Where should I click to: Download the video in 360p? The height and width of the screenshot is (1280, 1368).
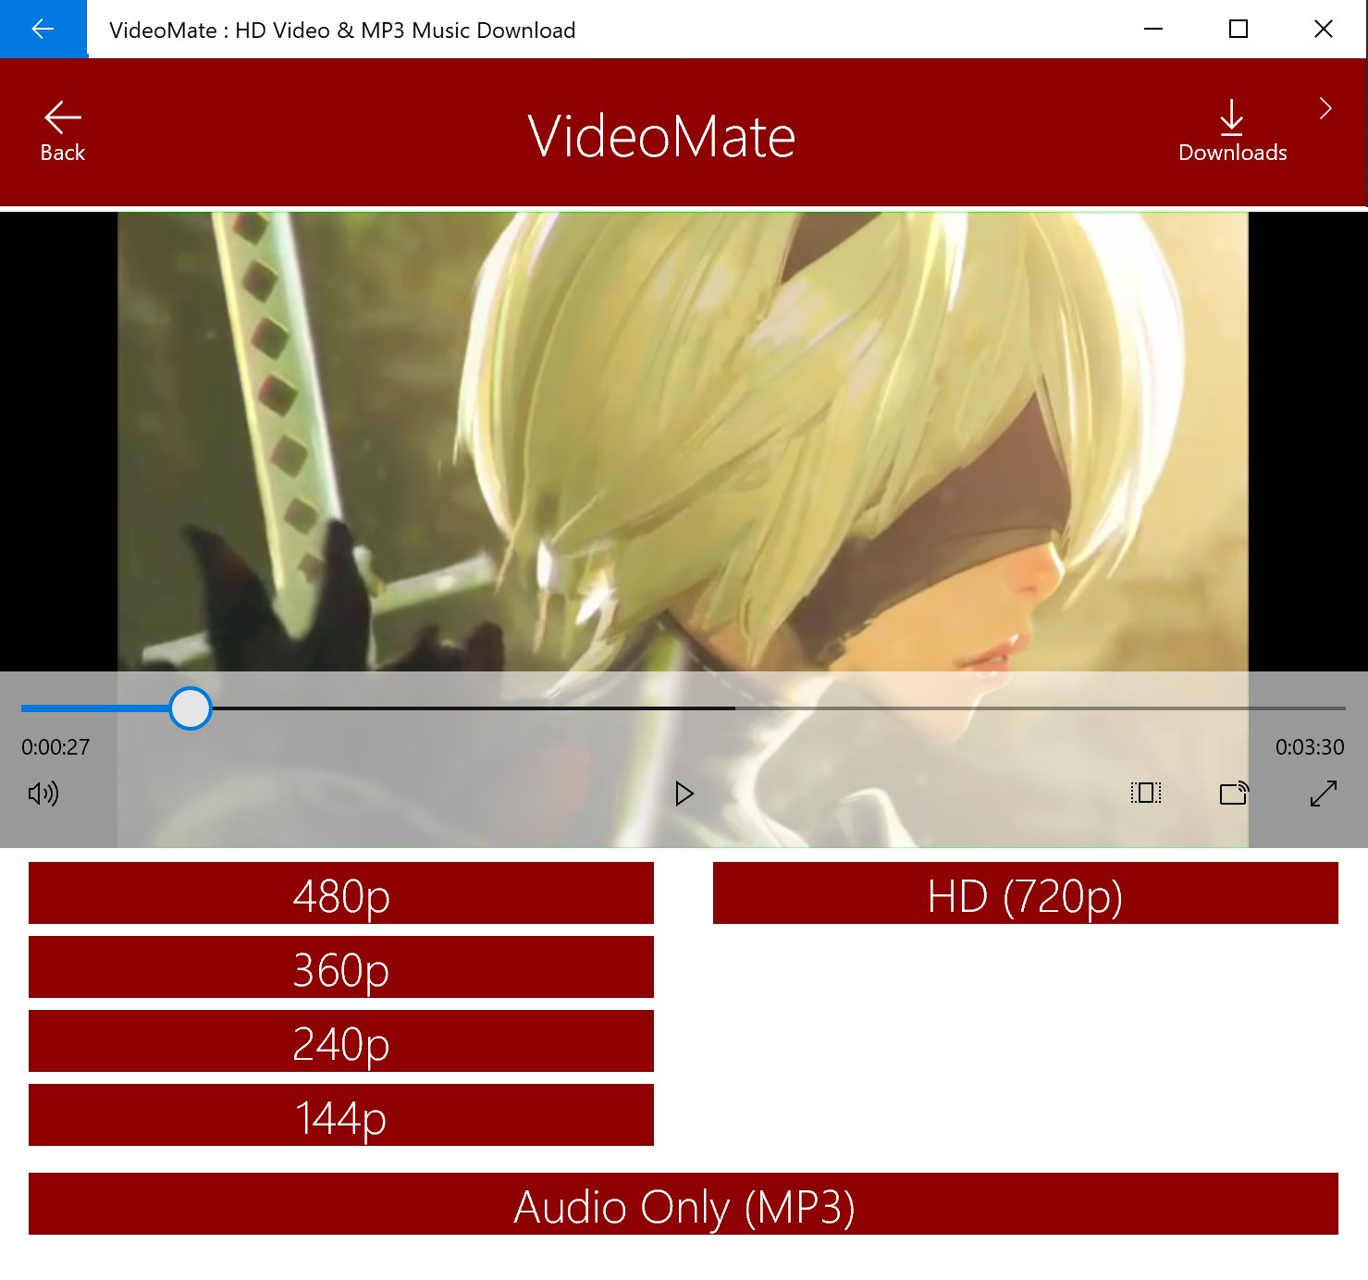tap(341, 967)
